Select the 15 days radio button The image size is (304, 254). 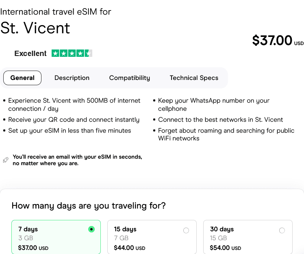[186, 230]
